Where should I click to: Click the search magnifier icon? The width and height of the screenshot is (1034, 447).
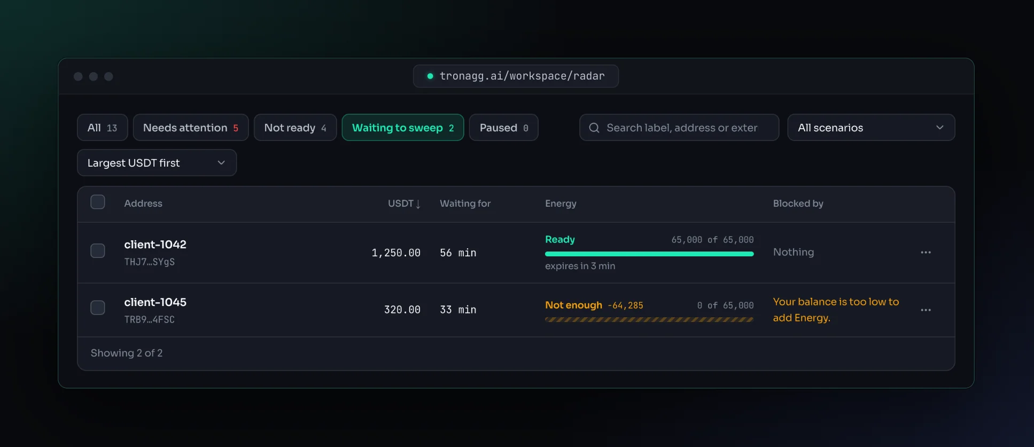(x=594, y=128)
